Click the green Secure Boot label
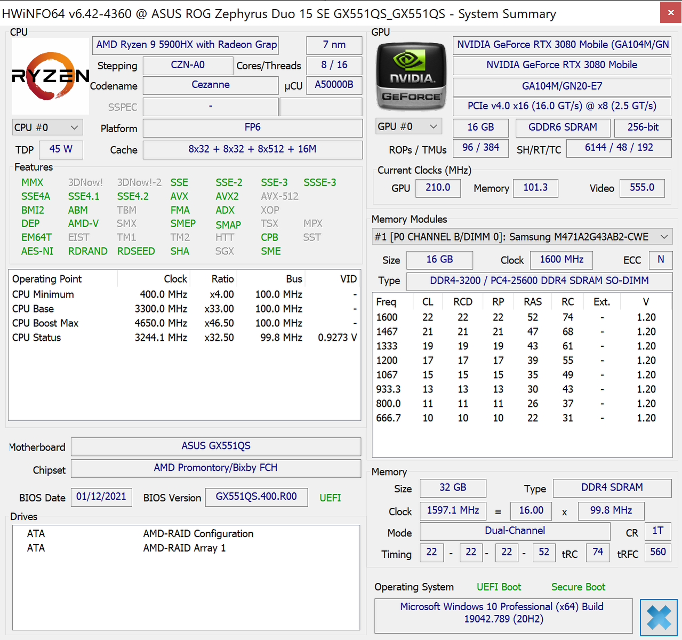The width and height of the screenshot is (682, 640). tap(578, 587)
